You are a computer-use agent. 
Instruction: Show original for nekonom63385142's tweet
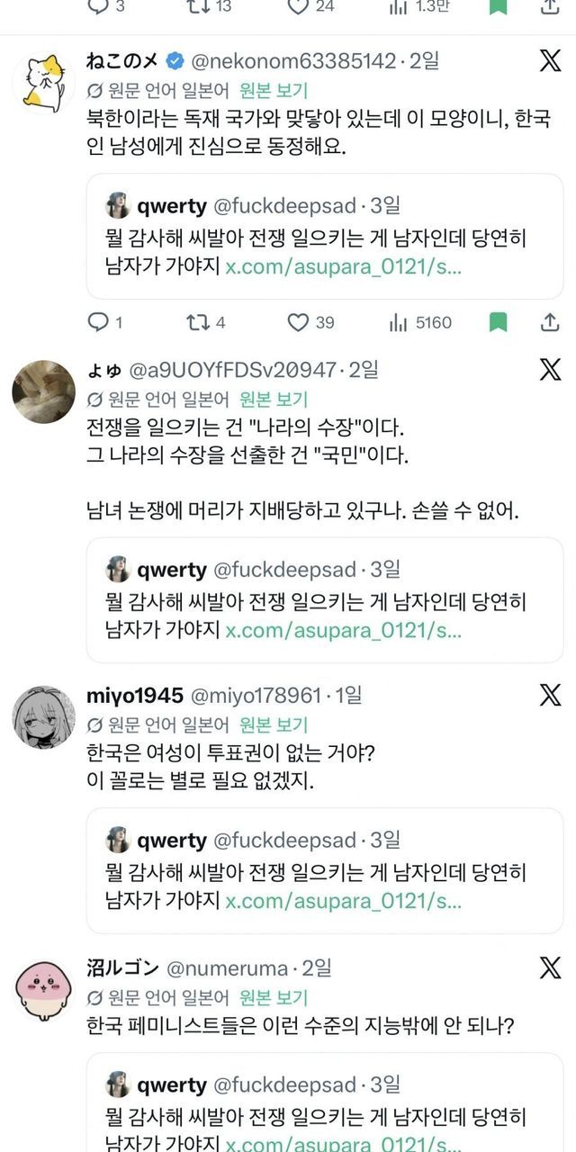tap(274, 91)
